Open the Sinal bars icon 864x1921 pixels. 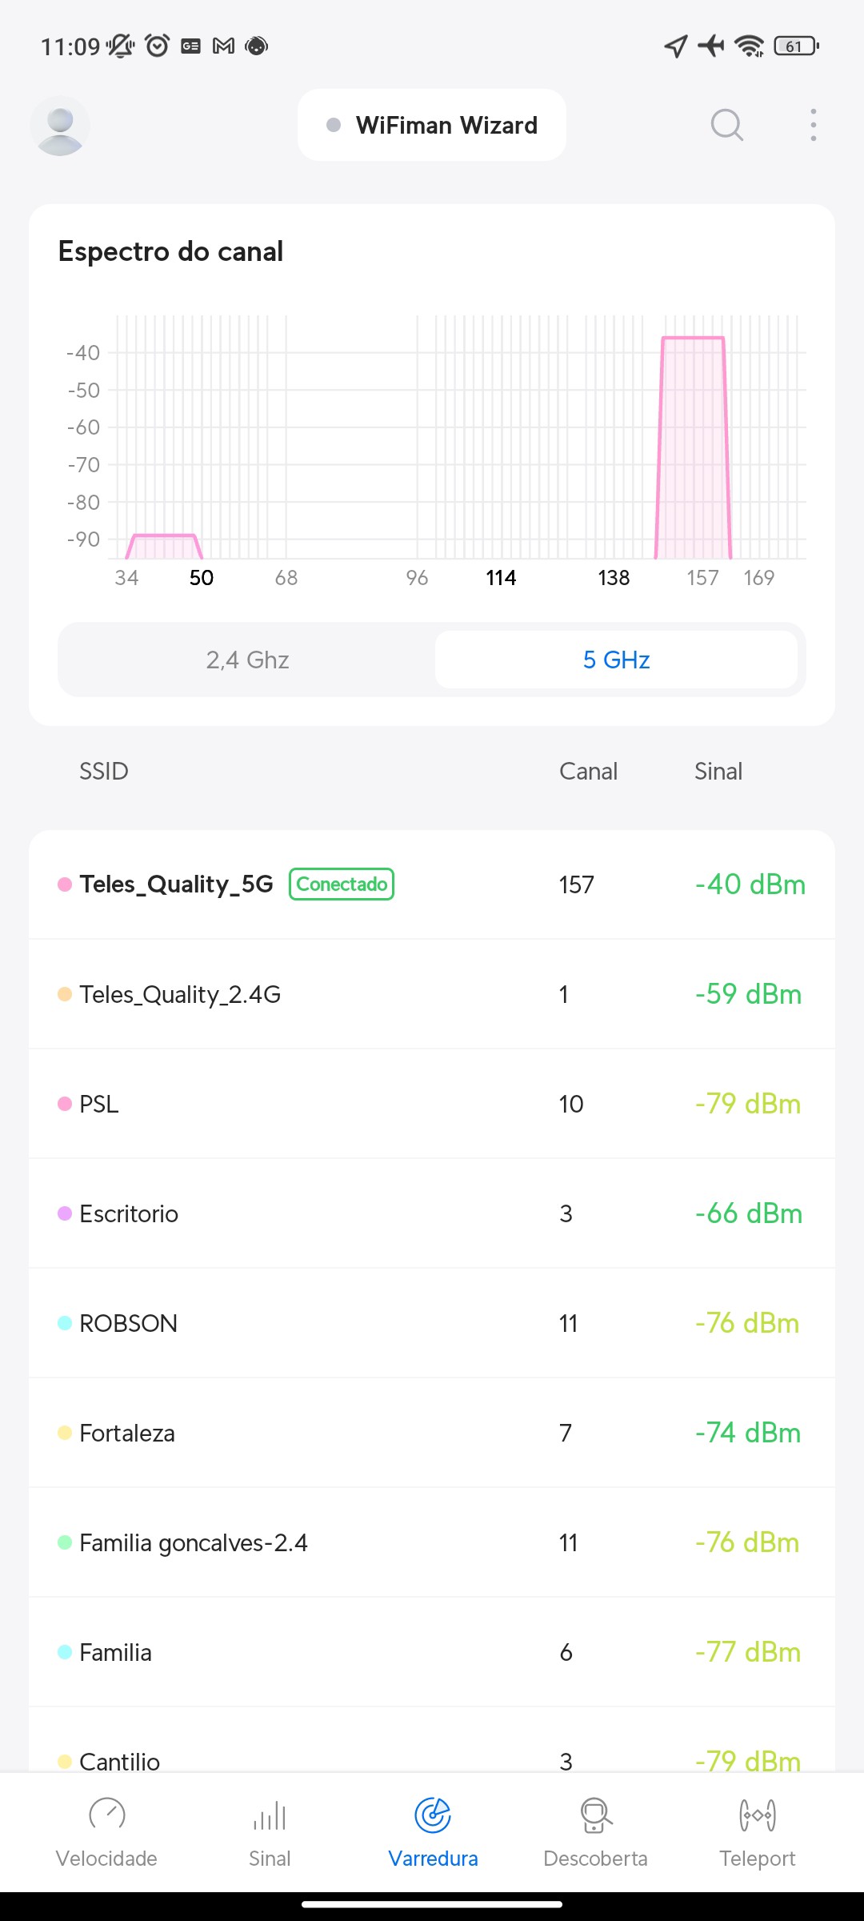click(270, 1814)
